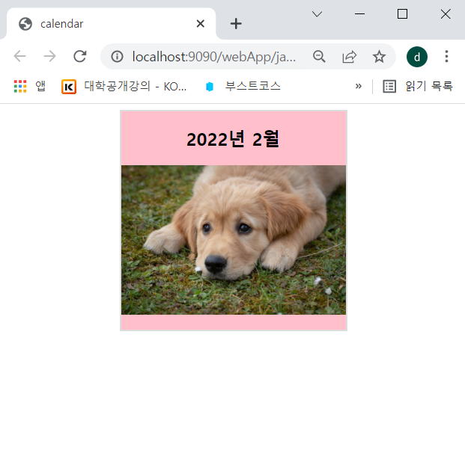Bookmark this page with the star
The height and width of the screenshot is (459, 465).
tap(379, 56)
